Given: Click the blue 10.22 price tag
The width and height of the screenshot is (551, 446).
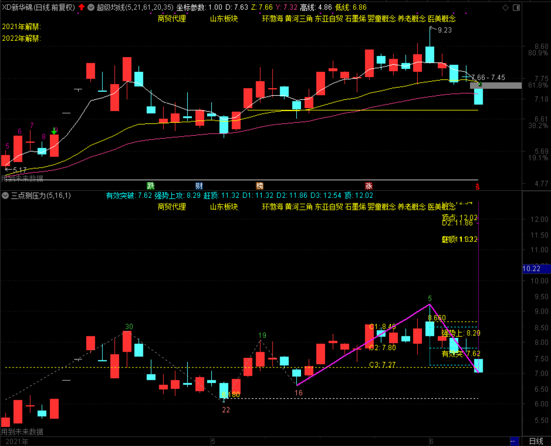Looking at the screenshot, I should click(x=536, y=269).
